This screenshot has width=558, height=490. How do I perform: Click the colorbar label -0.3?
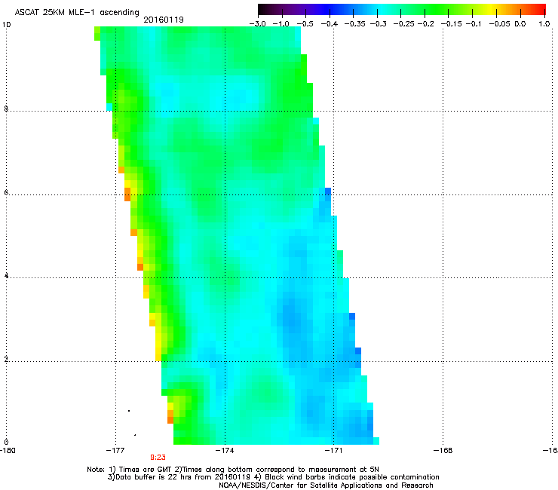(x=378, y=24)
